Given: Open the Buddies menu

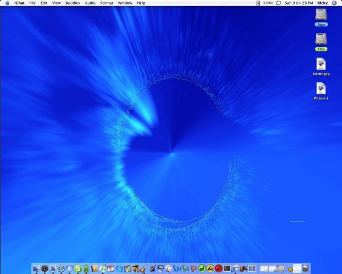Looking at the screenshot, I should [x=72, y=3].
